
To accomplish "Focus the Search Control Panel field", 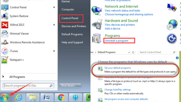I will point(158,52).
